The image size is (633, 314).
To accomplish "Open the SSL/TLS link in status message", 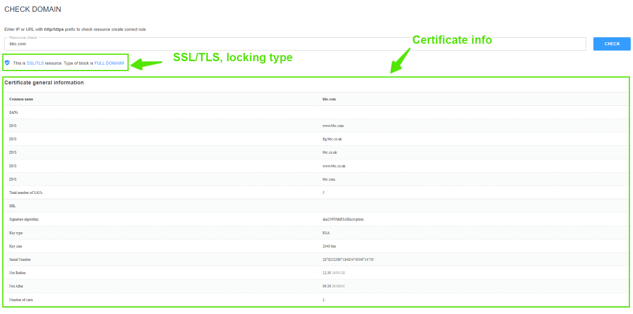I will click(35, 63).
